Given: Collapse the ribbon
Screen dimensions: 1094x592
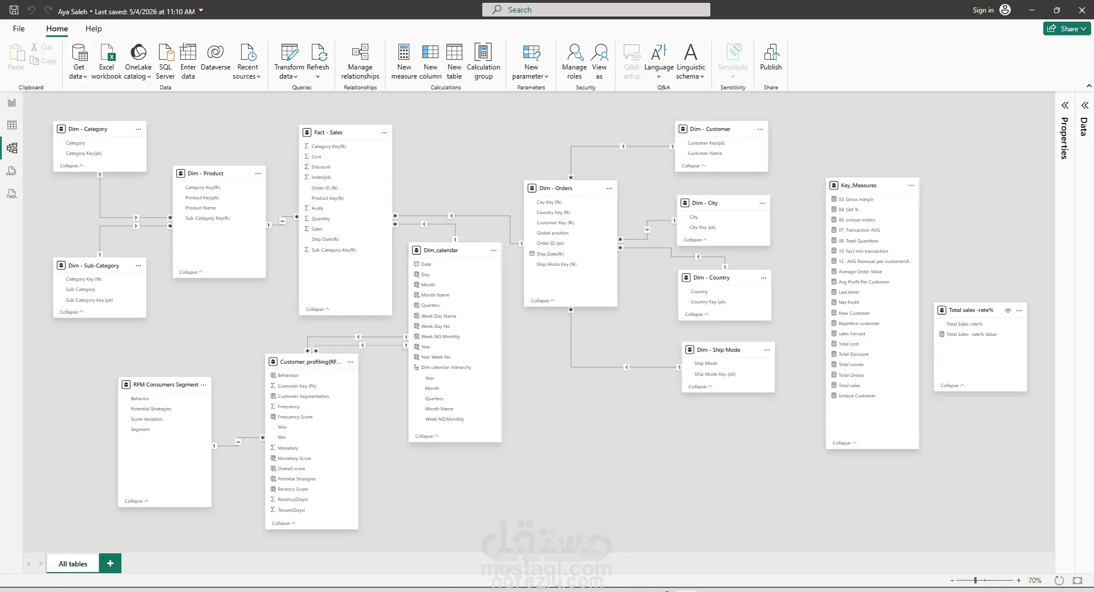Looking at the screenshot, I should click(x=1089, y=86).
